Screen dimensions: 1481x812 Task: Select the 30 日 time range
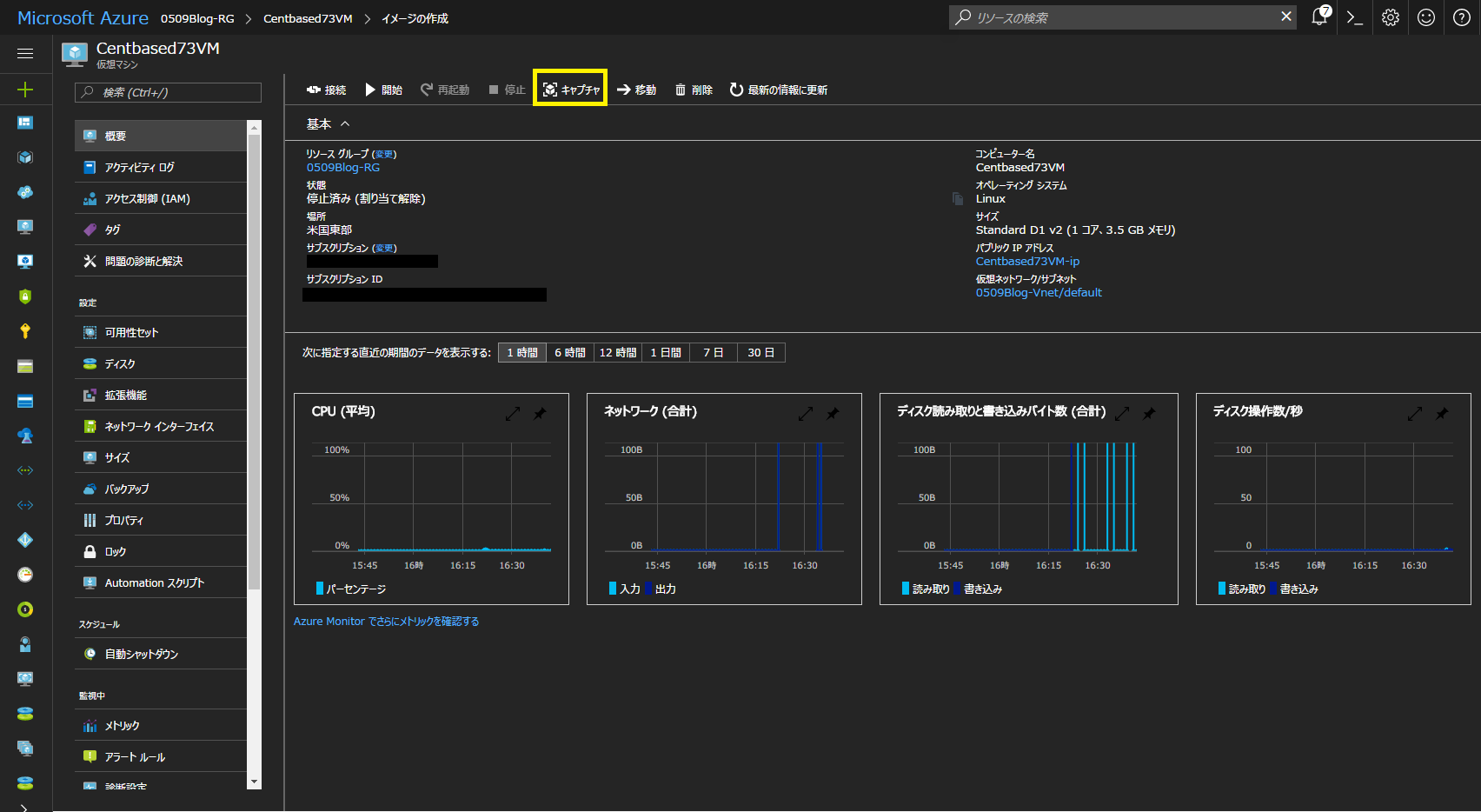click(761, 352)
